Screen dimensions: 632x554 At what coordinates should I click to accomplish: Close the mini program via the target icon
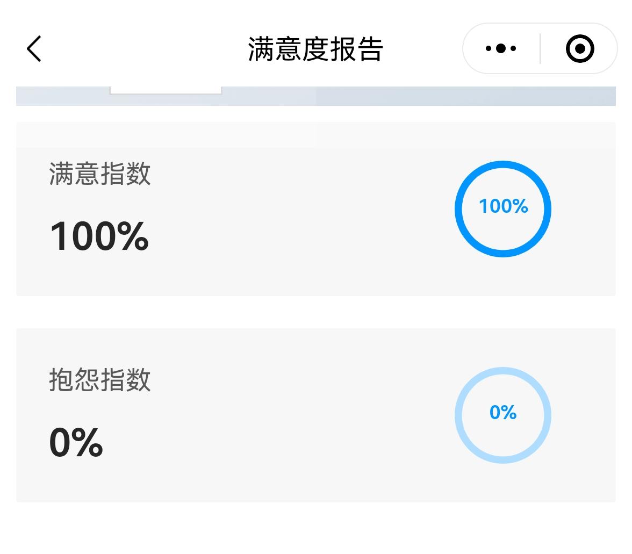[580, 49]
